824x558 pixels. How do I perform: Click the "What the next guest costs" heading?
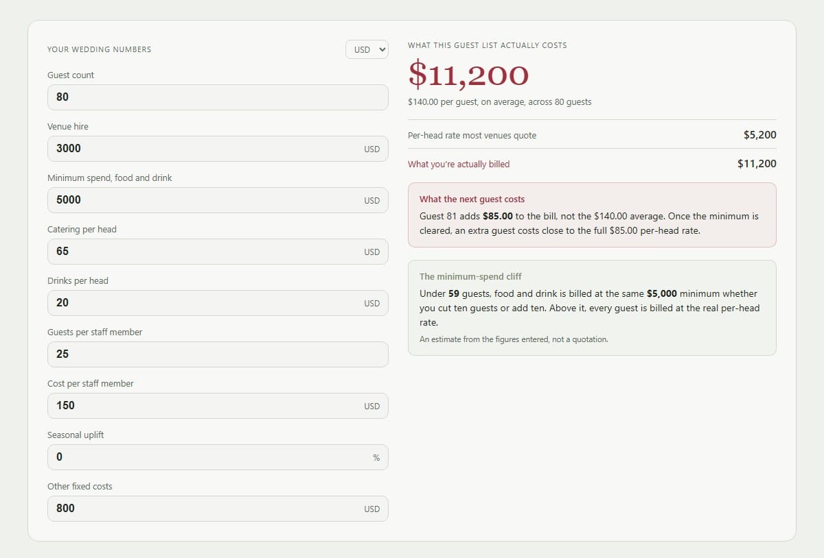tap(472, 199)
